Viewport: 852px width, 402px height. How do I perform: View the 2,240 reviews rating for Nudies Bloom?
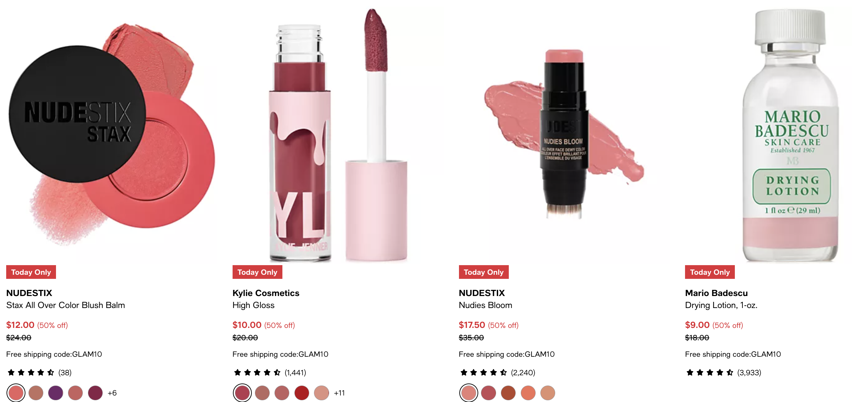[x=497, y=373]
